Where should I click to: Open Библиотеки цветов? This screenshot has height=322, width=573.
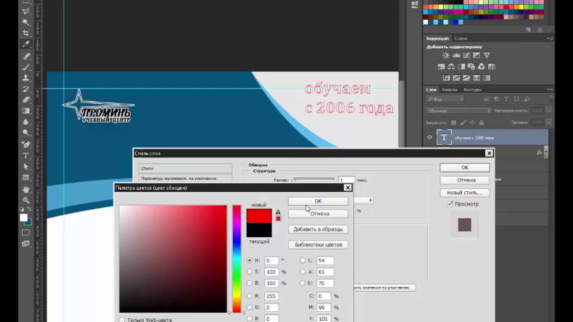(x=318, y=245)
